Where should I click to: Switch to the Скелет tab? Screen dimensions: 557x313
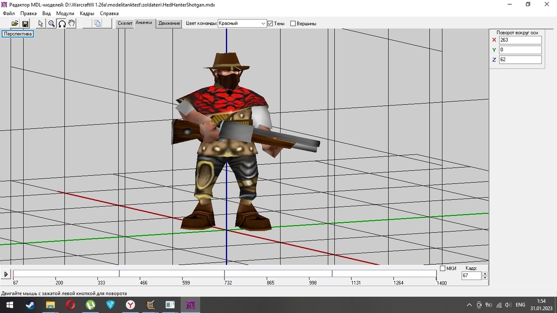tap(125, 23)
